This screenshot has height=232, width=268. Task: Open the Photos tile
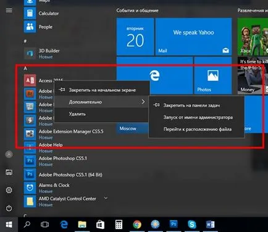pyautogui.click(x=213, y=76)
